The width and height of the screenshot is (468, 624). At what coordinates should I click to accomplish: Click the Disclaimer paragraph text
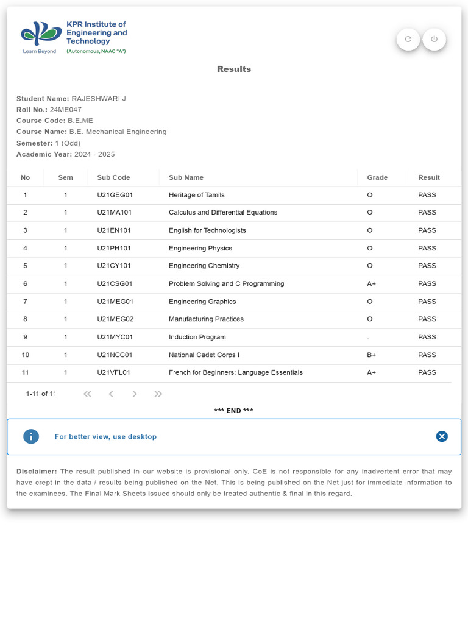click(x=234, y=483)
